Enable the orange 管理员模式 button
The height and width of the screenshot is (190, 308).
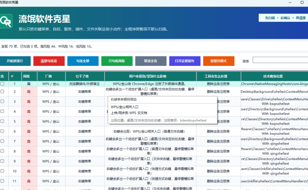point(219,61)
